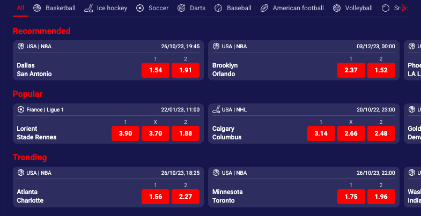This screenshot has height=216, width=421.
Task: Select the All sports tab
Action: (20, 8)
